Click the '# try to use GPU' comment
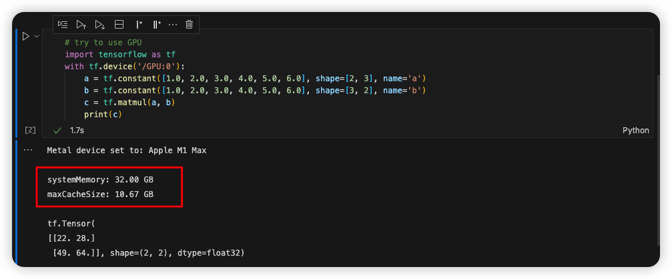The image size is (672, 279). pos(103,42)
